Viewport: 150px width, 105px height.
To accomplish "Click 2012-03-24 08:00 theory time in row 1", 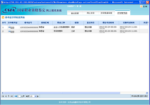I will 108,27.
